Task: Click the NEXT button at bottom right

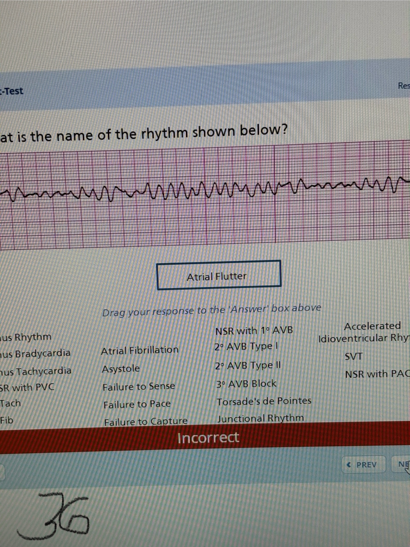Action: pos(401,464)
